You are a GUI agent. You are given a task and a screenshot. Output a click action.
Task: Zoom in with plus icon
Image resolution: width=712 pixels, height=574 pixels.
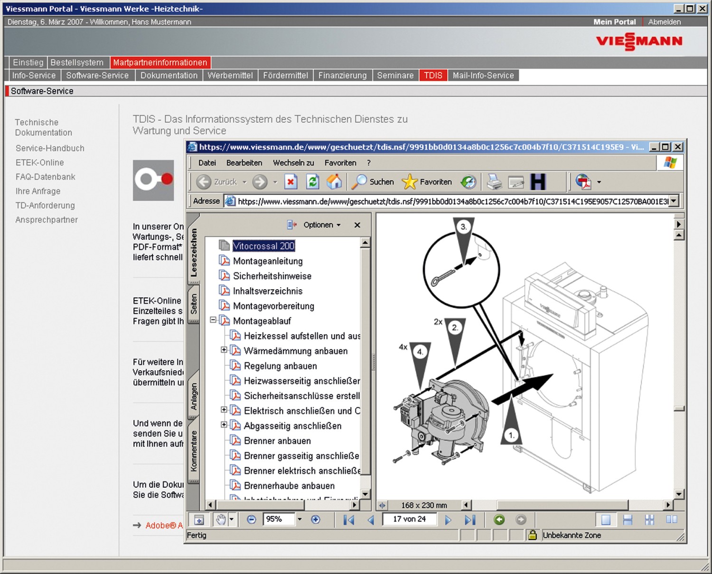(x=315, y=519)
